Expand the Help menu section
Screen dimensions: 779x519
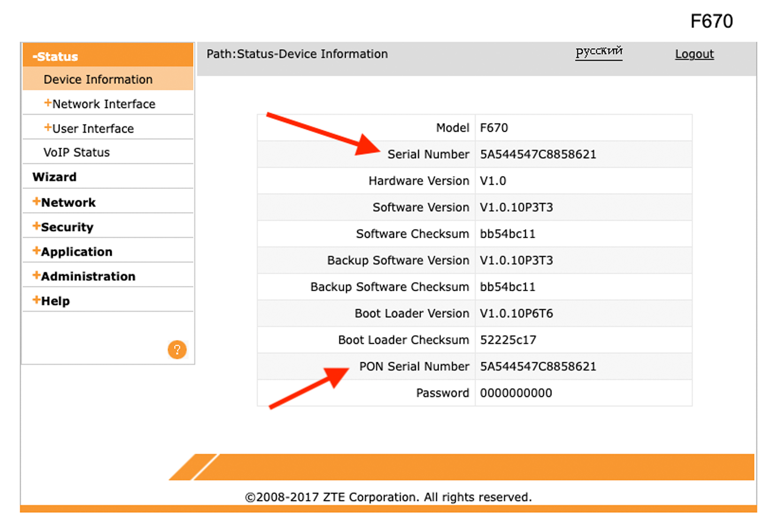[51, 301]
